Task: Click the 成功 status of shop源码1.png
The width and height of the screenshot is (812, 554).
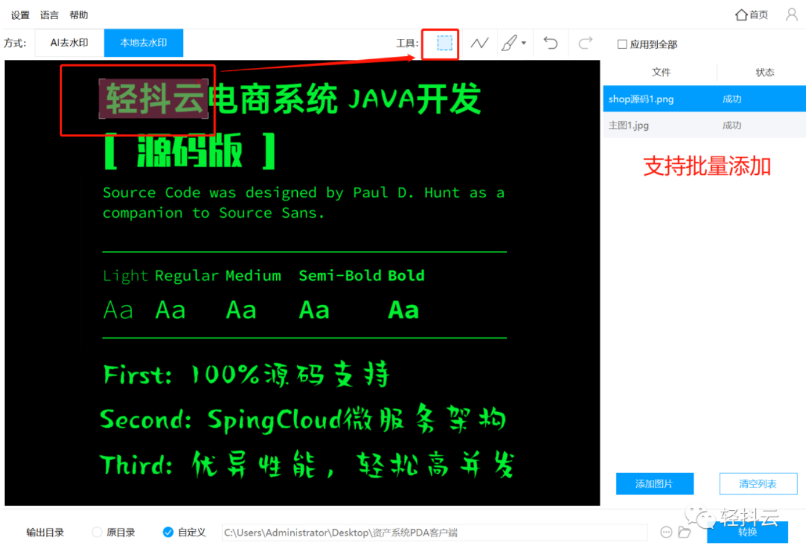Action: pos(732,99)
